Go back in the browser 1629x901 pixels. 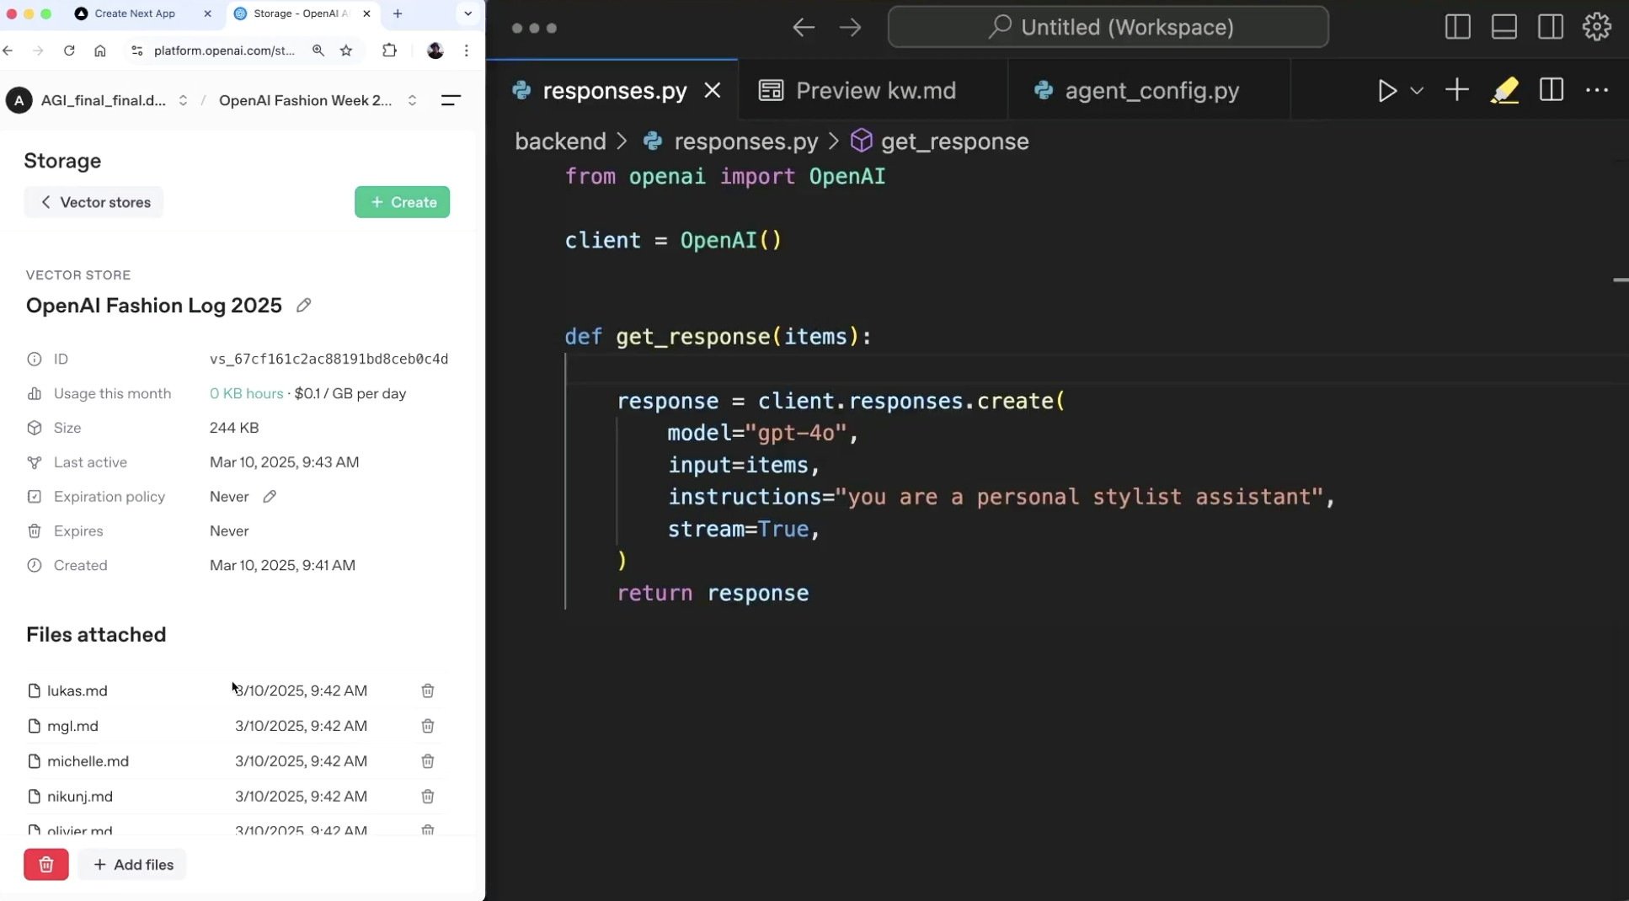point(8,51)
